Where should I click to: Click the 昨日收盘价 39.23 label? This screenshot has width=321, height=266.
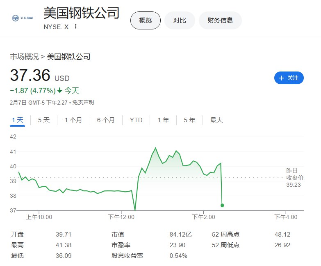tap(295, 177)
